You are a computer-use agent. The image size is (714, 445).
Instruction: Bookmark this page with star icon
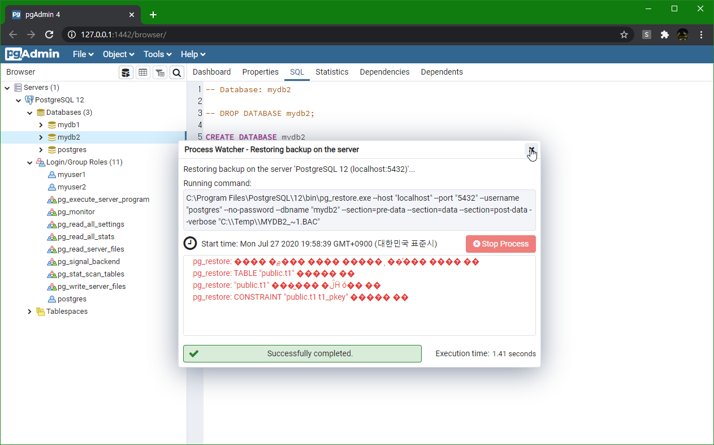point(624,34)
